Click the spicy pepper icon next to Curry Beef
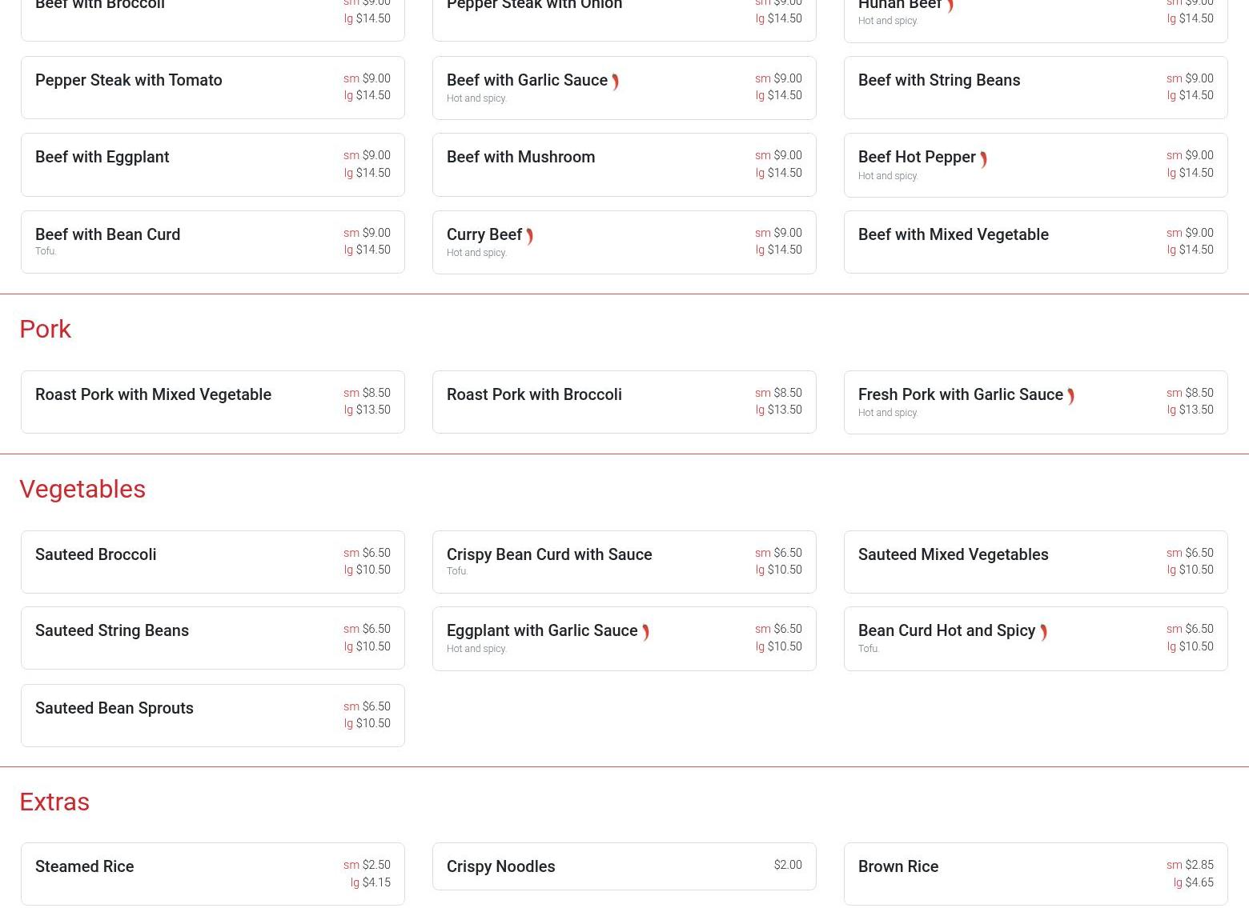 point(529,236)
